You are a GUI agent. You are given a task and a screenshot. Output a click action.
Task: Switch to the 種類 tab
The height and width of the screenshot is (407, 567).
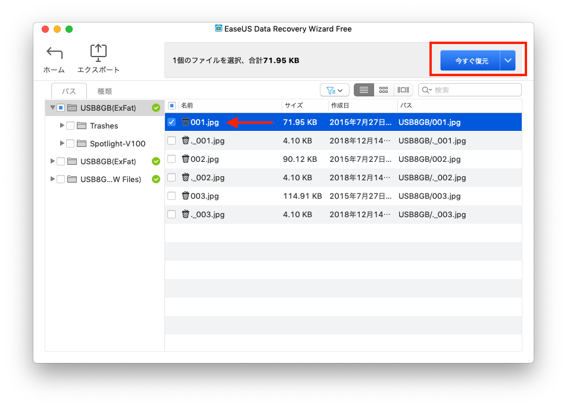105,91
